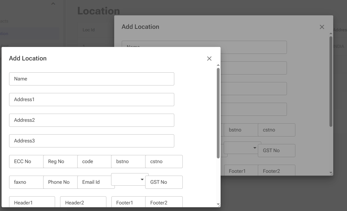347x211 pixels.
Task: Focus the Name field in front dialog
Action: 91,79
